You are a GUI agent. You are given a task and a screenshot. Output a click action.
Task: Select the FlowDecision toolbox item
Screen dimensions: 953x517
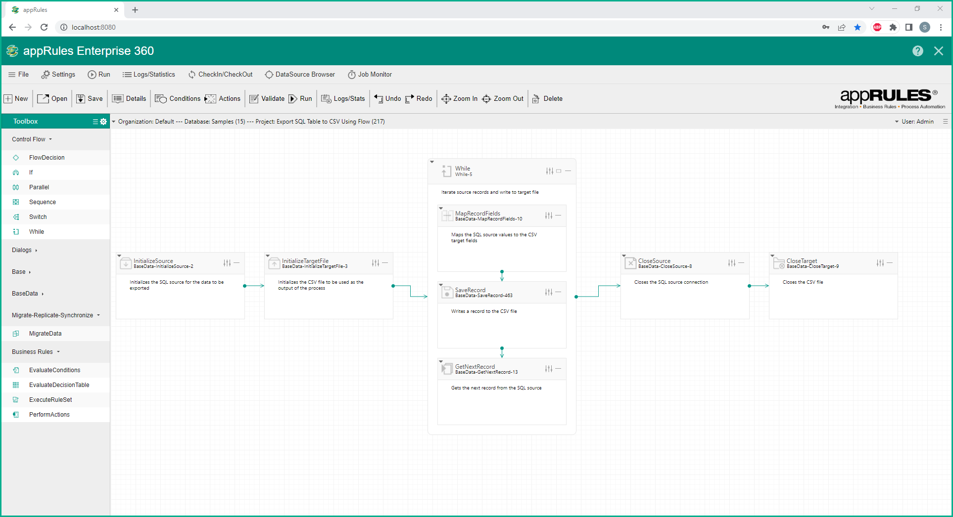tap(47, 158)
